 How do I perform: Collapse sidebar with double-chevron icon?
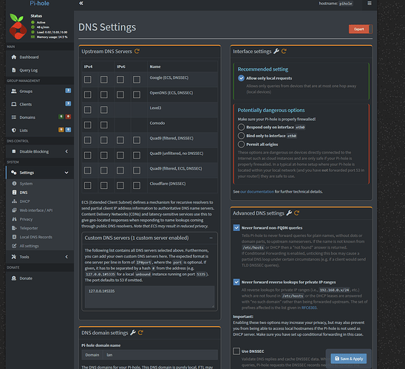pyautogui.click(x=81, y=4)
